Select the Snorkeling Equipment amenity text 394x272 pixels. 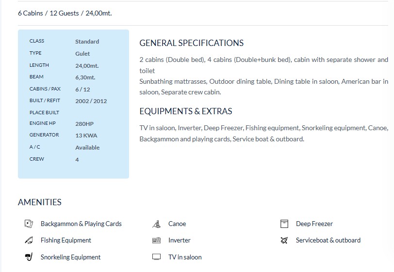pos(70,257)
